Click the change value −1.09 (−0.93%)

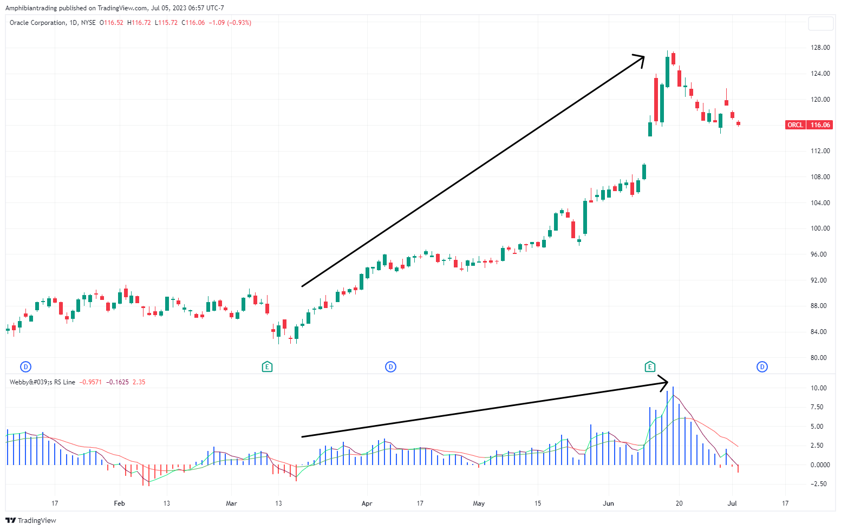click(230, 23)
